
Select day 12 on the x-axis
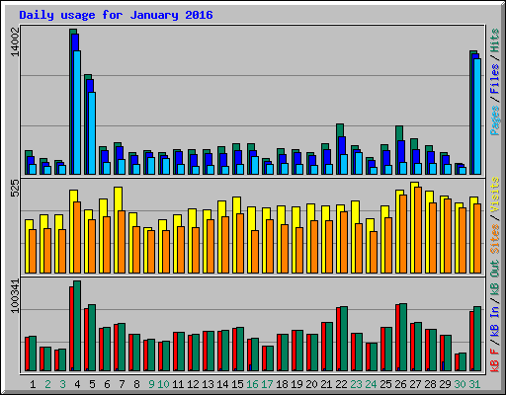click(193, 384)
